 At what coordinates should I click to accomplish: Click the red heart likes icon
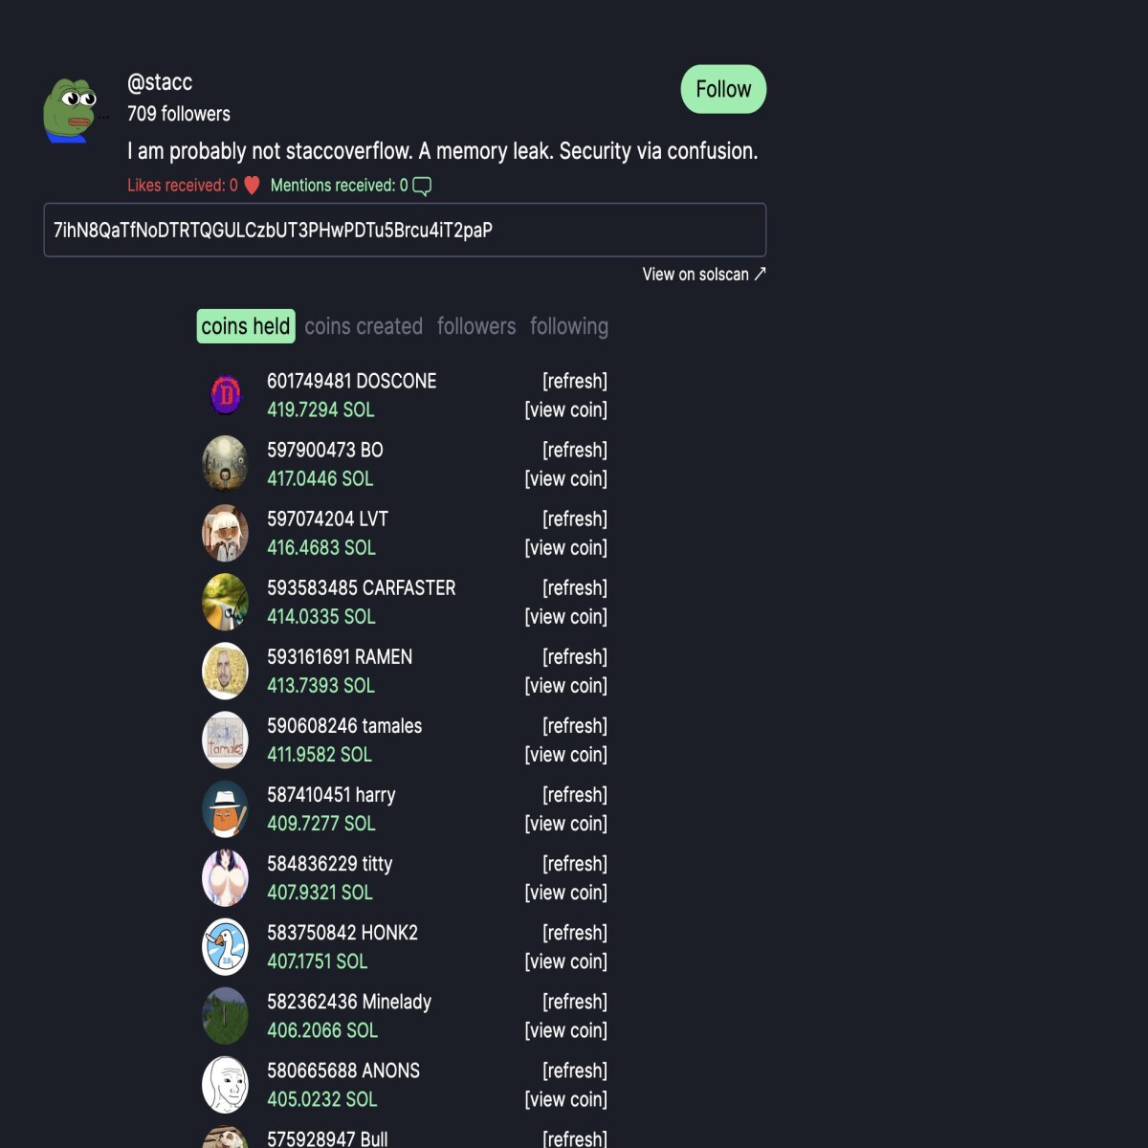coord(252,186)
